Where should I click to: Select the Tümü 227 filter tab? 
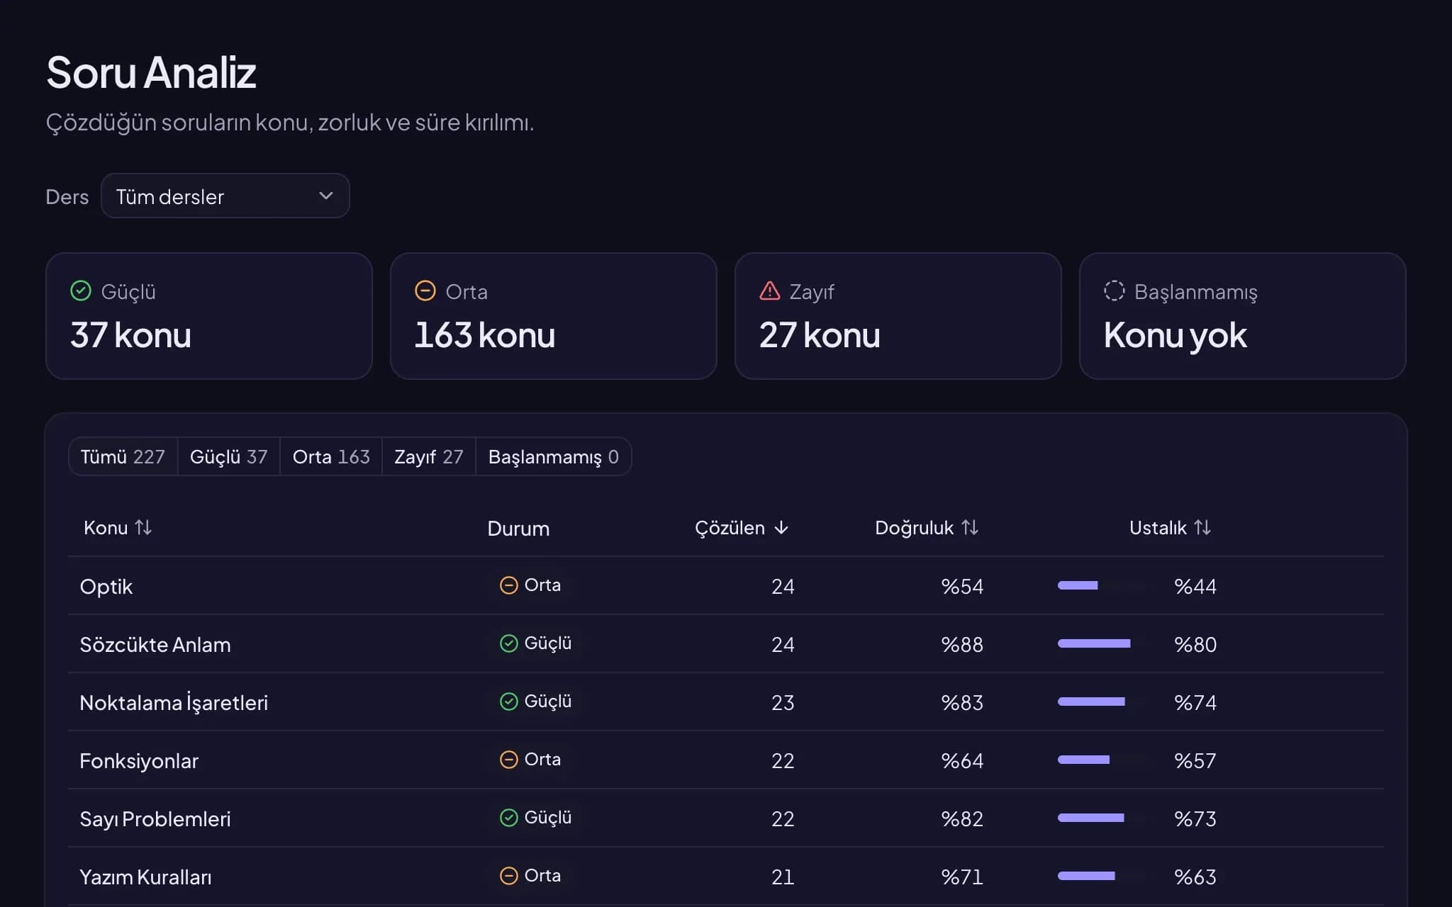(x=123, y=456)
